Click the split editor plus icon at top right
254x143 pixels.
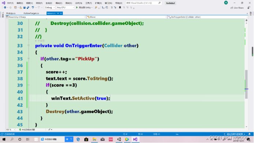246,20
